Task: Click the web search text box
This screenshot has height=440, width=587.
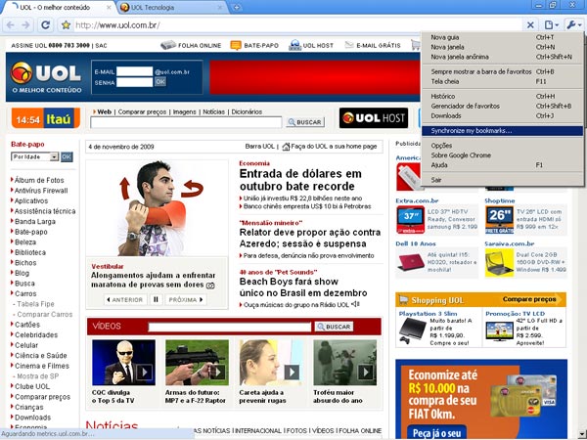Action: click(186, 122)
